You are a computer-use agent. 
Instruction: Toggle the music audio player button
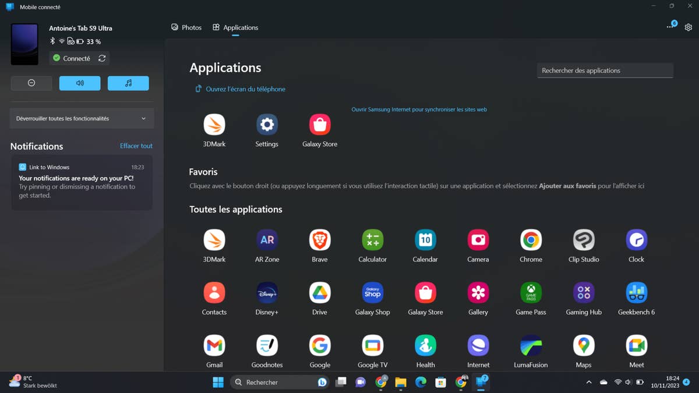pos(128,83)
